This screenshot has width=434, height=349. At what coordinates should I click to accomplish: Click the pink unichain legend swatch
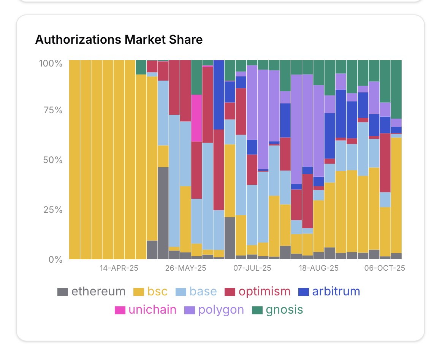point(120,310)
